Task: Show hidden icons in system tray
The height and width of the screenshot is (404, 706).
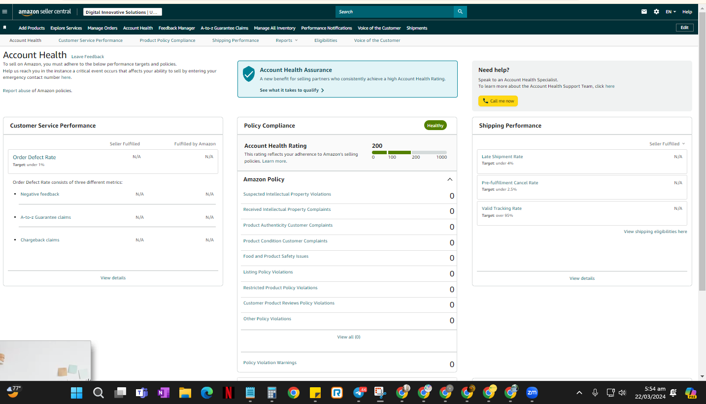Action: coord(579,393)
